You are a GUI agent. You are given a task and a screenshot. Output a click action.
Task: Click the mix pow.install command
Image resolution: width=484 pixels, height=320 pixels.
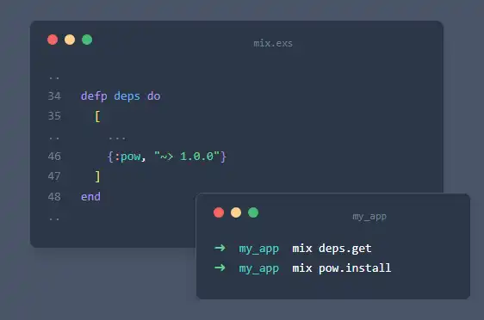342,268
